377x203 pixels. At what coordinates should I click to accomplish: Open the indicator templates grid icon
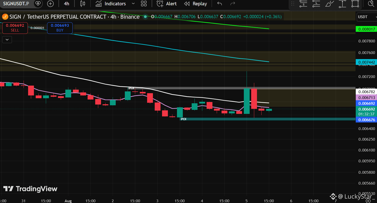click(144, 4)
